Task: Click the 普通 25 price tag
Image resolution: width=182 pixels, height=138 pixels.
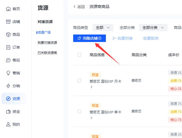Action: point(175,73)
